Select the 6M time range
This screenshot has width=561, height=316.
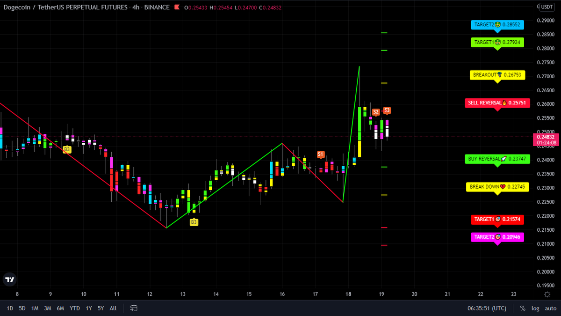60,308
